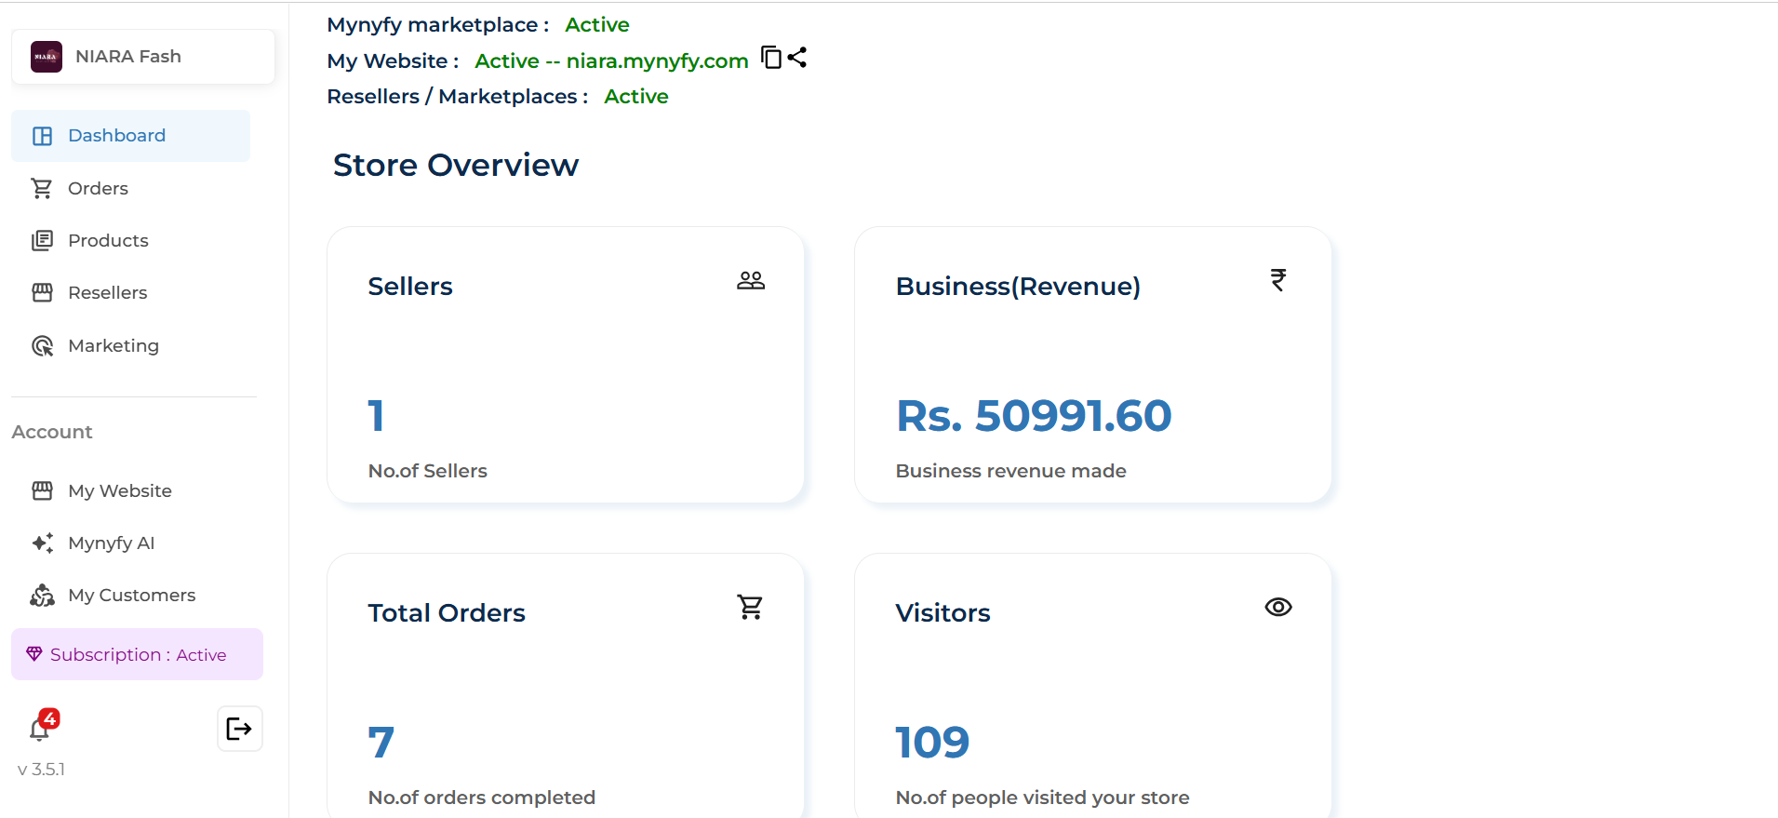Open Marketing via its megaphone icon
This screenshot has width=1778, height=818.
pyautogui.click(x=43, y=345)
